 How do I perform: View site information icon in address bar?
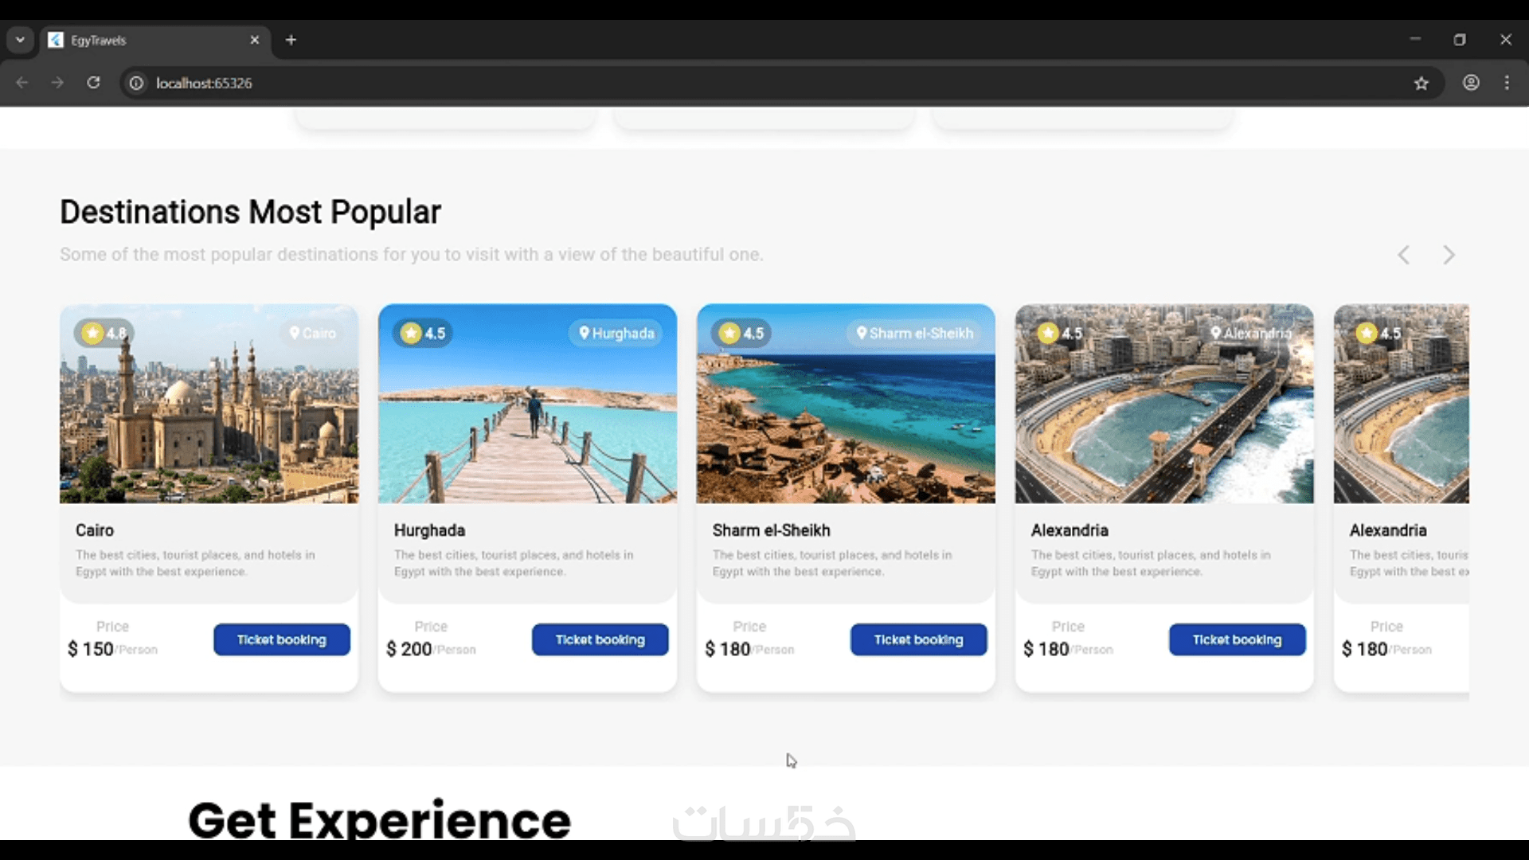tap(137, 83)
